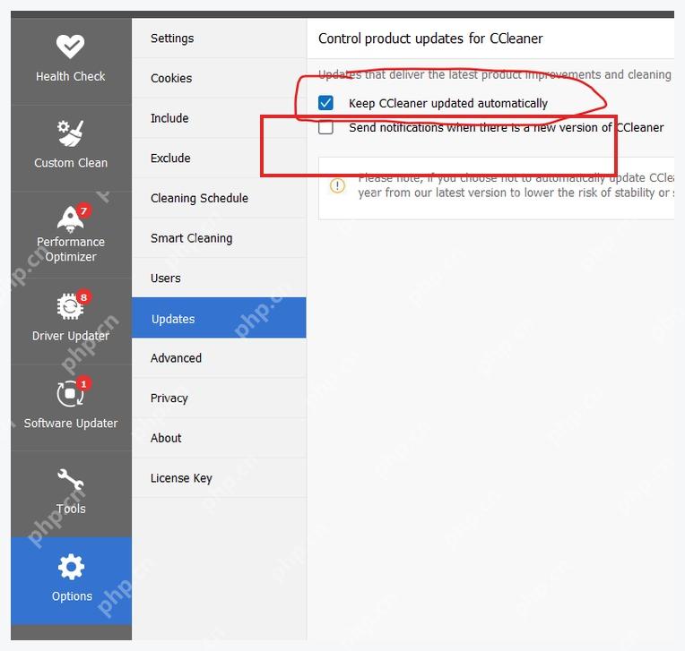Click the Performance Optimizer label
Screen dimensions: 685x651
pos(71,249)
